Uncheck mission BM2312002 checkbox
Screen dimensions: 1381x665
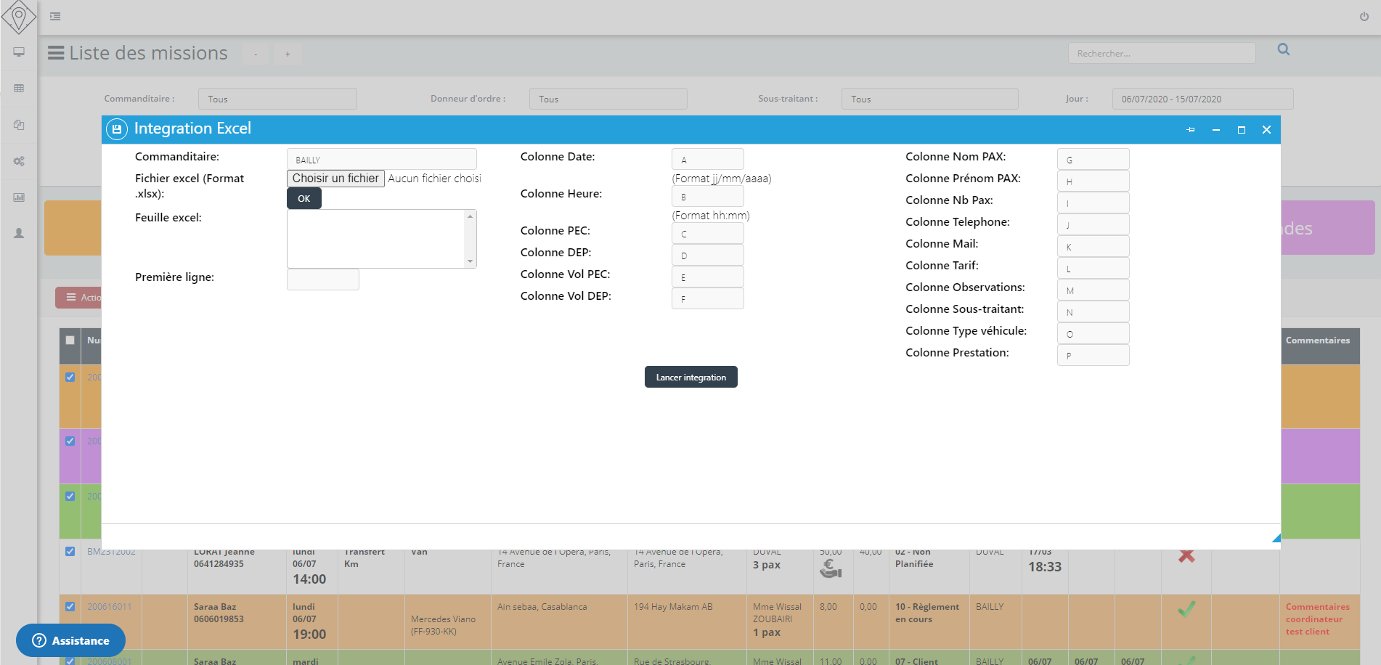[x=70, y=551]
